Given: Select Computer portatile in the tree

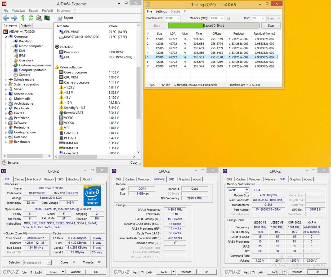Looking at the screenshot, I should point(33,70).
